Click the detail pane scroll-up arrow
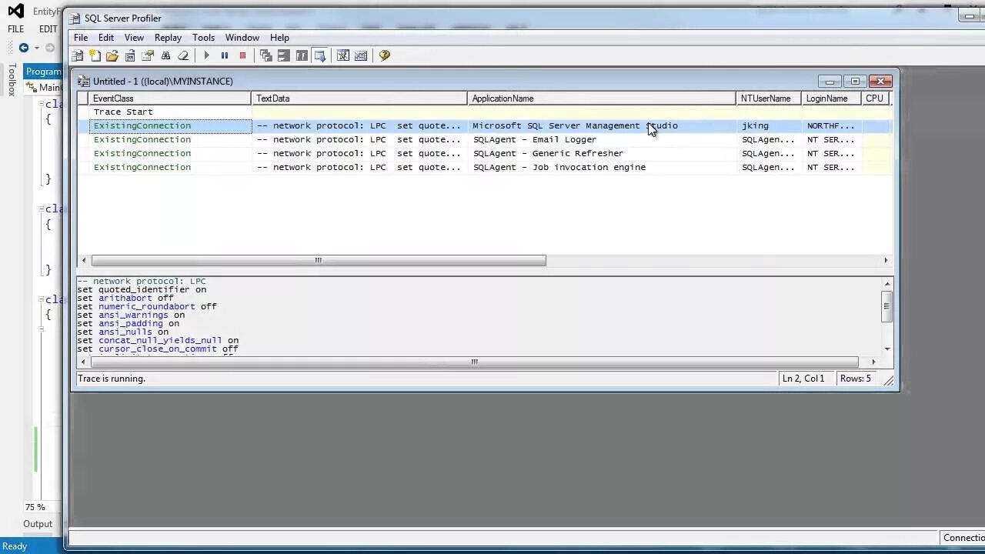Viewport: 985px width, 554px height. pyautogui.click(x=886, y=283)
